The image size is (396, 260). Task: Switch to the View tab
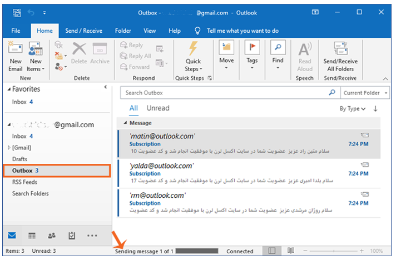pos(150,31)
